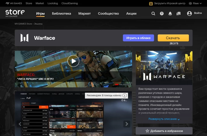
Task: Click the user avatar icon
Action: click(x=189, y=13)
